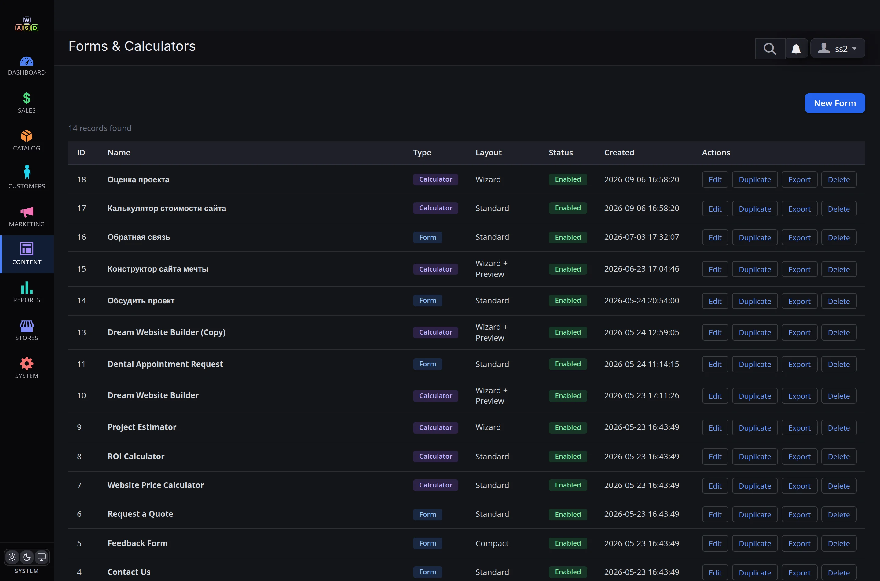
Task: Edit the Project Estimator calculator
Action: click(x=715, y=428)
